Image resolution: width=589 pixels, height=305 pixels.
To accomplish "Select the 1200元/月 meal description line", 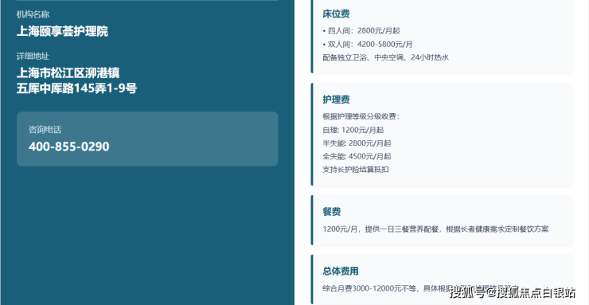I will pyautogui.click(x=435, y=229).
